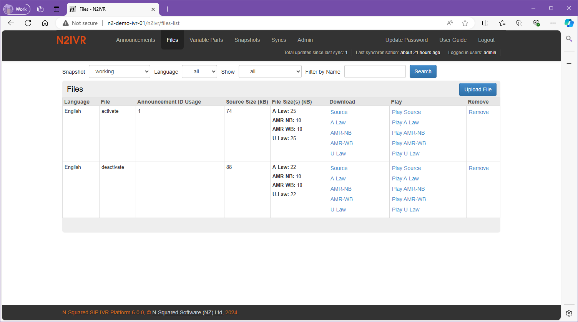Screen dimensions: 578x322
Task: Play AMR-WB for the activate file
Action: pos(409,143)
